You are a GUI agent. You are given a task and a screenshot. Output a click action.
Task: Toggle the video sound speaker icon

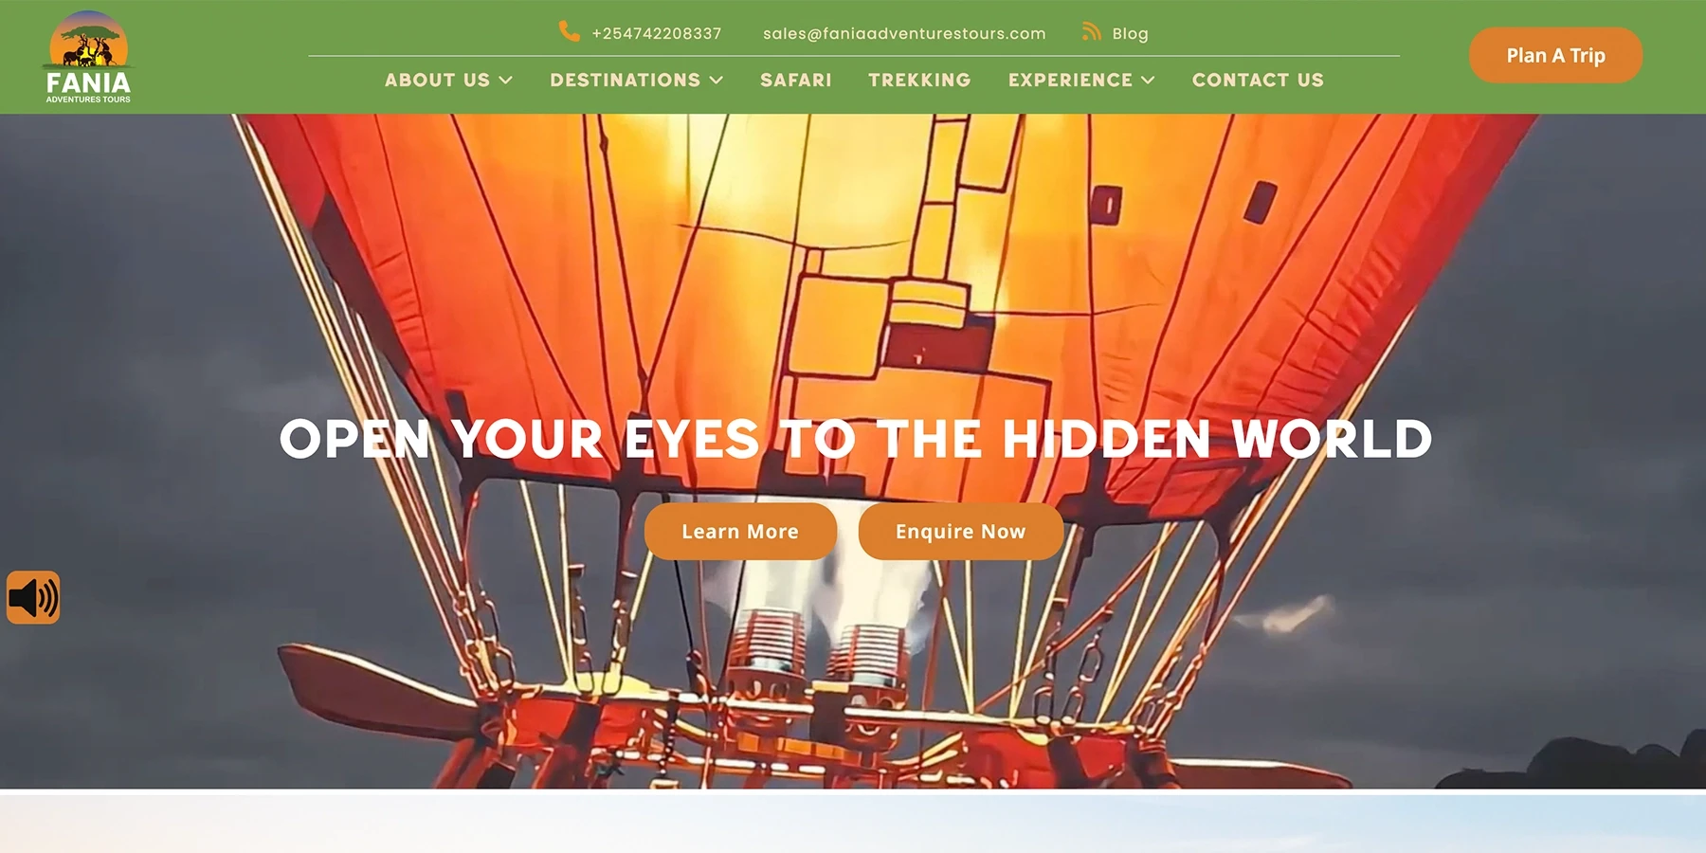click(x=33, y=597)
